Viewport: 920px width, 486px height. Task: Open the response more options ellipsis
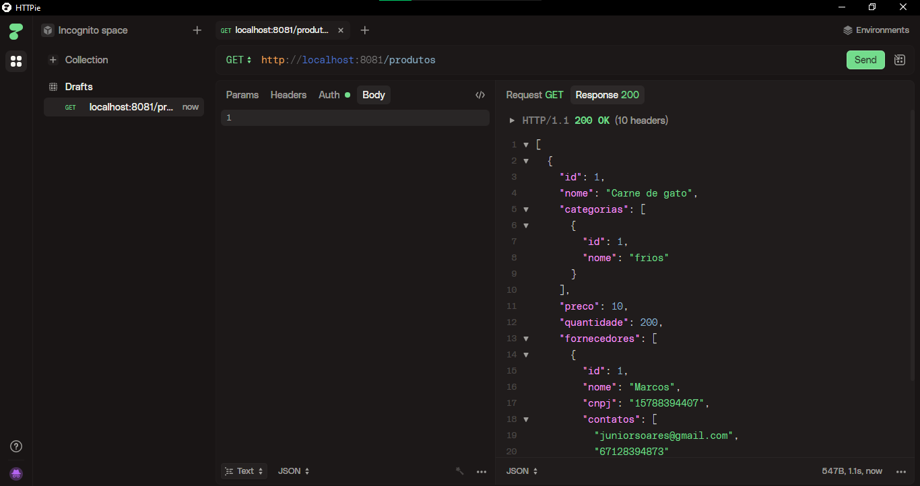click(901, 471)
